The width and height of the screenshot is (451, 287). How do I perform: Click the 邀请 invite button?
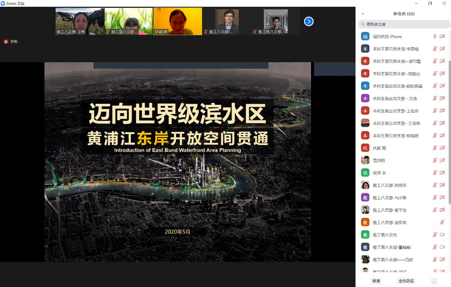tap(376, 281)
